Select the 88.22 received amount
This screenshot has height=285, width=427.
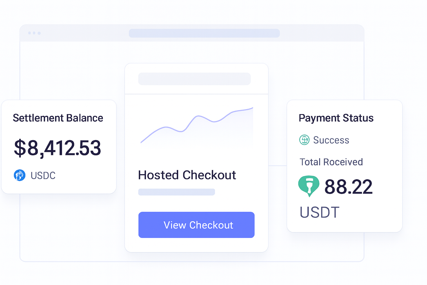[x=348, y=187]
